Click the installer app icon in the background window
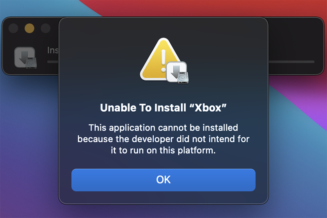Image resolution: width=327 pixels, height=218 pixels. click(25, 58)
